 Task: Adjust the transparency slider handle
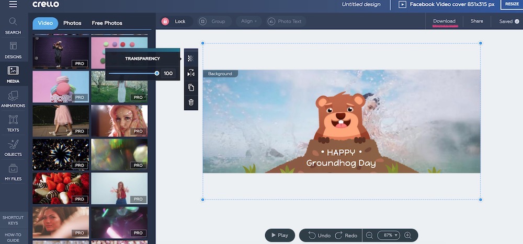click(x=157, y=73)
